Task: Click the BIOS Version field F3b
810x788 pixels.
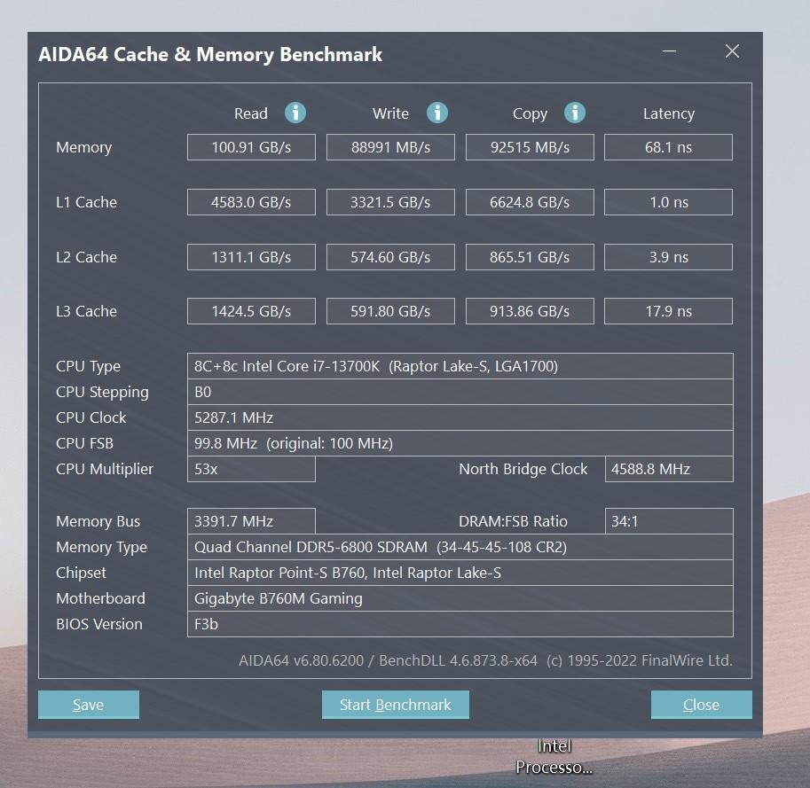Action: [x=460, y=624]
